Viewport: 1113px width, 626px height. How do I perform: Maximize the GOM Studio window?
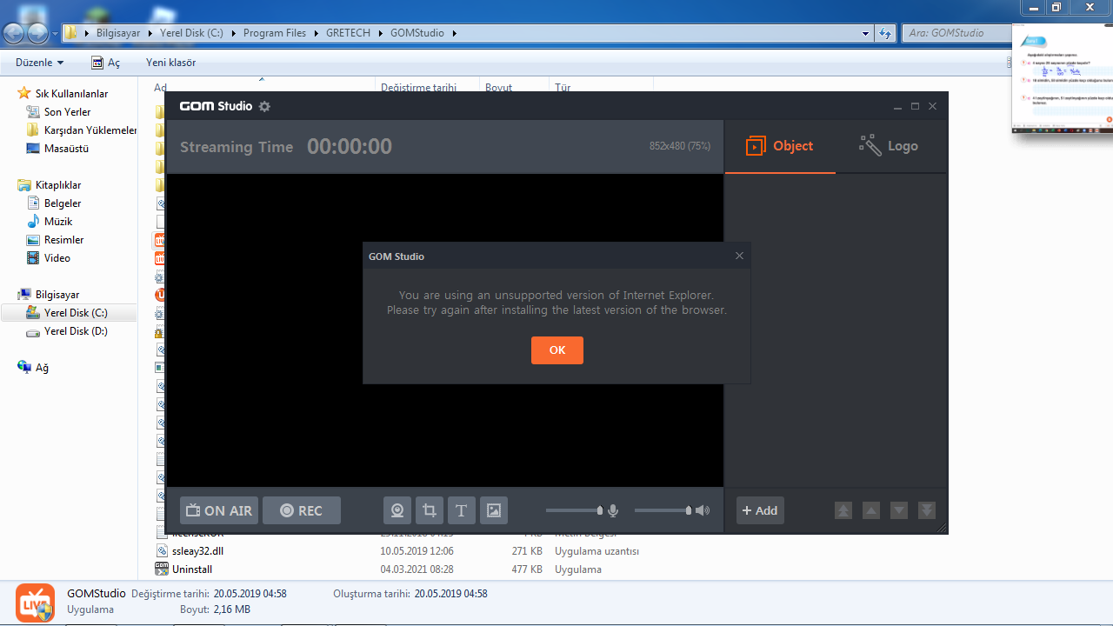915,106
